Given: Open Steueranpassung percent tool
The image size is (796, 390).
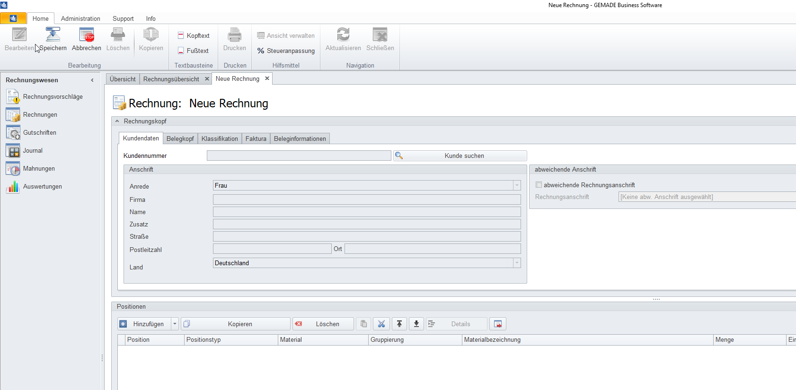Looking at the screenshot, I should (286, 51).
